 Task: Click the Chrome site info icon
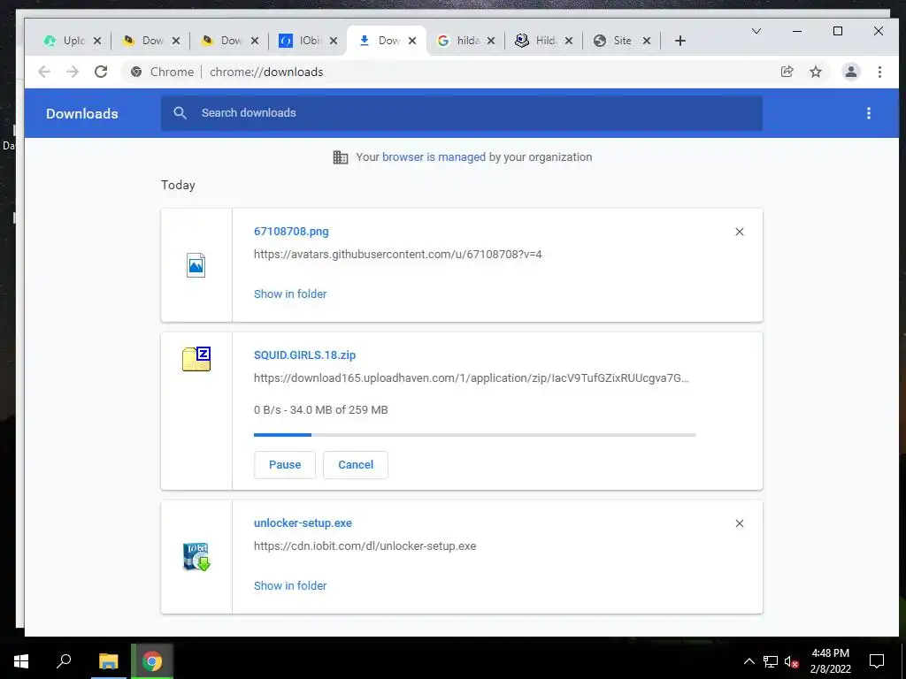coord(136,72)
